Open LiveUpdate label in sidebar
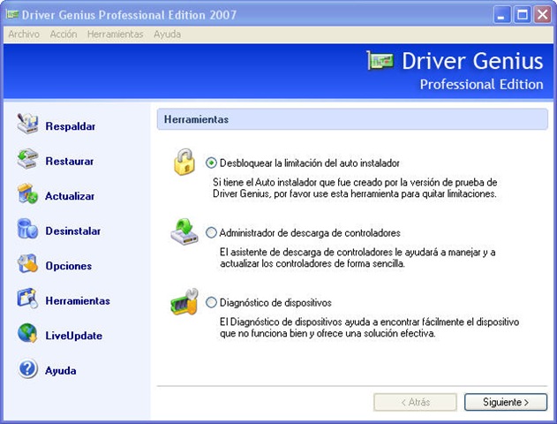Screen dimensions: 557x424 (x=73, y=336)
